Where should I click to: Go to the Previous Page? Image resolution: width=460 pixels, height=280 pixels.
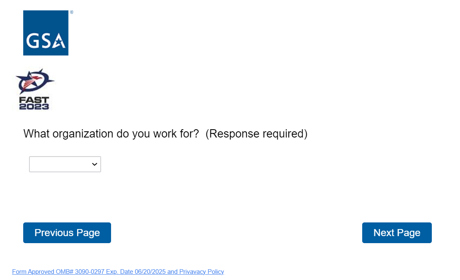point(67,233)
